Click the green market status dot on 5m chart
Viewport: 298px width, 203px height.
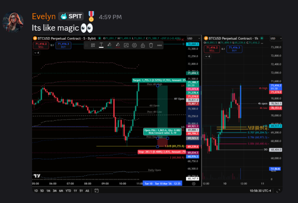click(x=99, y=38)
